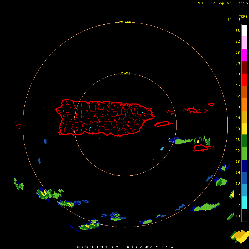Image resolution: width=249 pixels, height=249 pixels.
Task: Click legend value 22
Action: [238, 151]
